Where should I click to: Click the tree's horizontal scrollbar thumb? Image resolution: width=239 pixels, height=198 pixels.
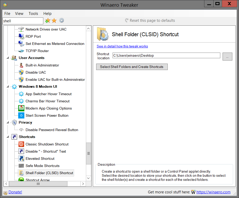[x=38, y=184]
